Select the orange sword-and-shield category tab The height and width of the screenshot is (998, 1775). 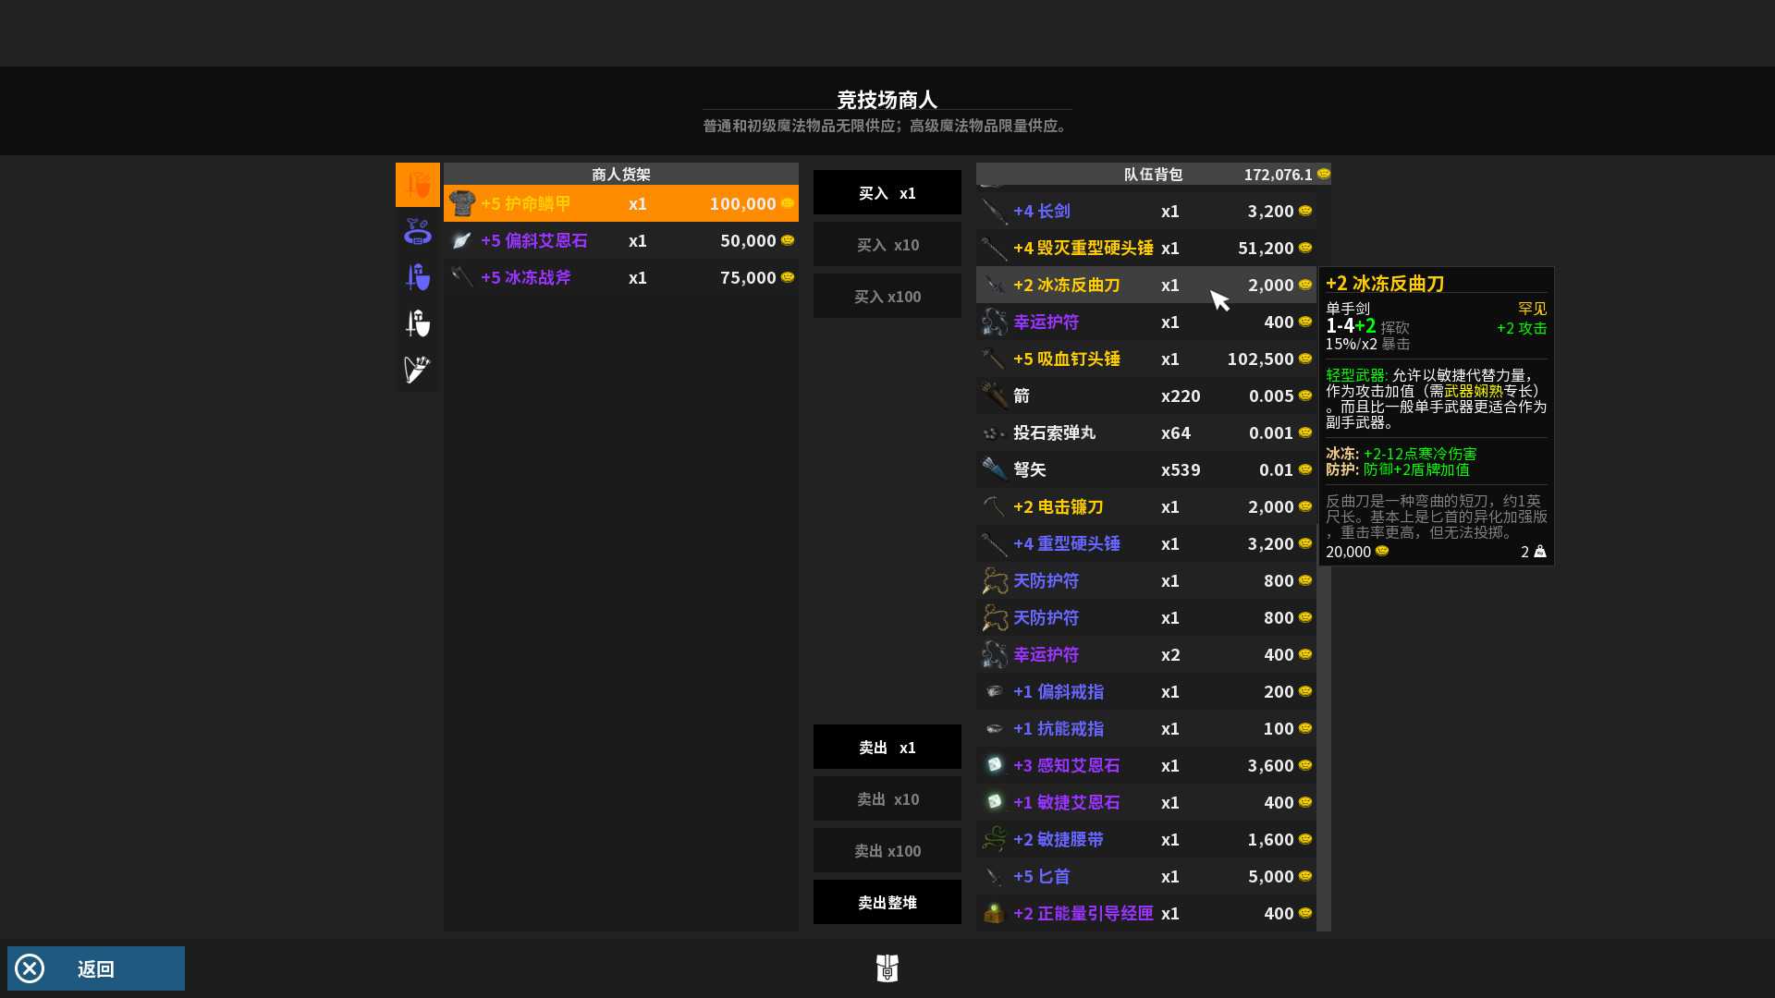(418, 185)
